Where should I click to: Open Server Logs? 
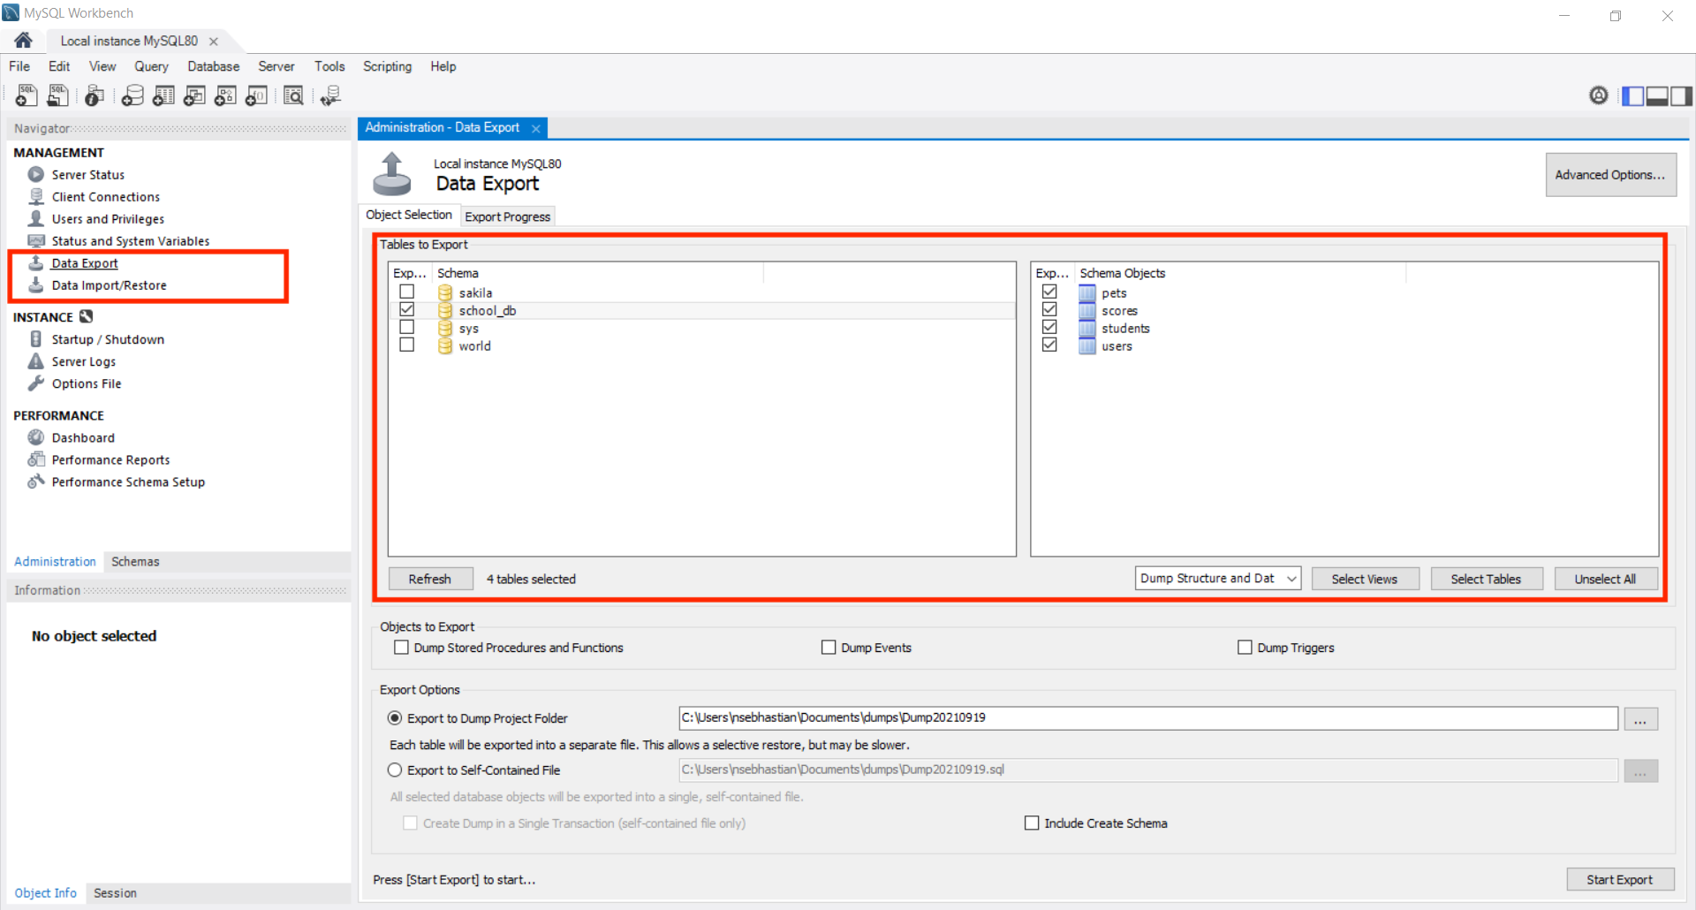coord(83,361)
